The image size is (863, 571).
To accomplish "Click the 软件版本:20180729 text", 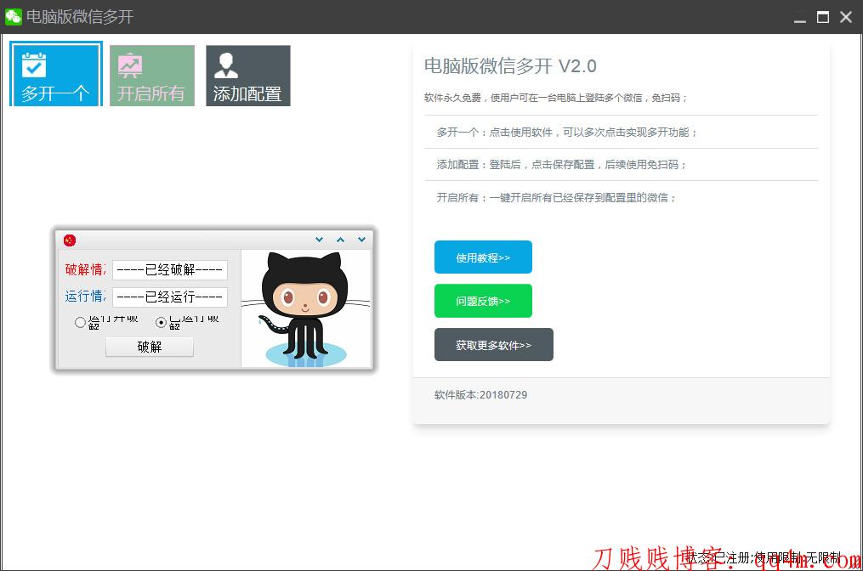I will (480, 395).
